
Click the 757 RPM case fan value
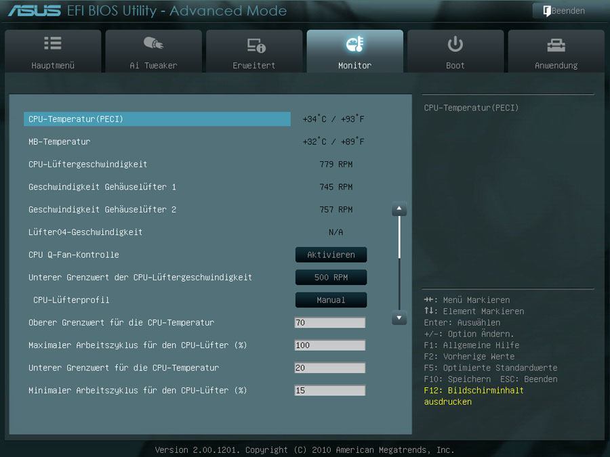[x=336, y=209]
